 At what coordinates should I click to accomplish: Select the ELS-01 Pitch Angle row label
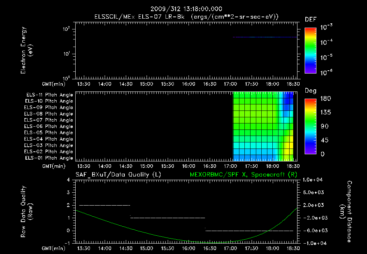[x=49, y=158]
